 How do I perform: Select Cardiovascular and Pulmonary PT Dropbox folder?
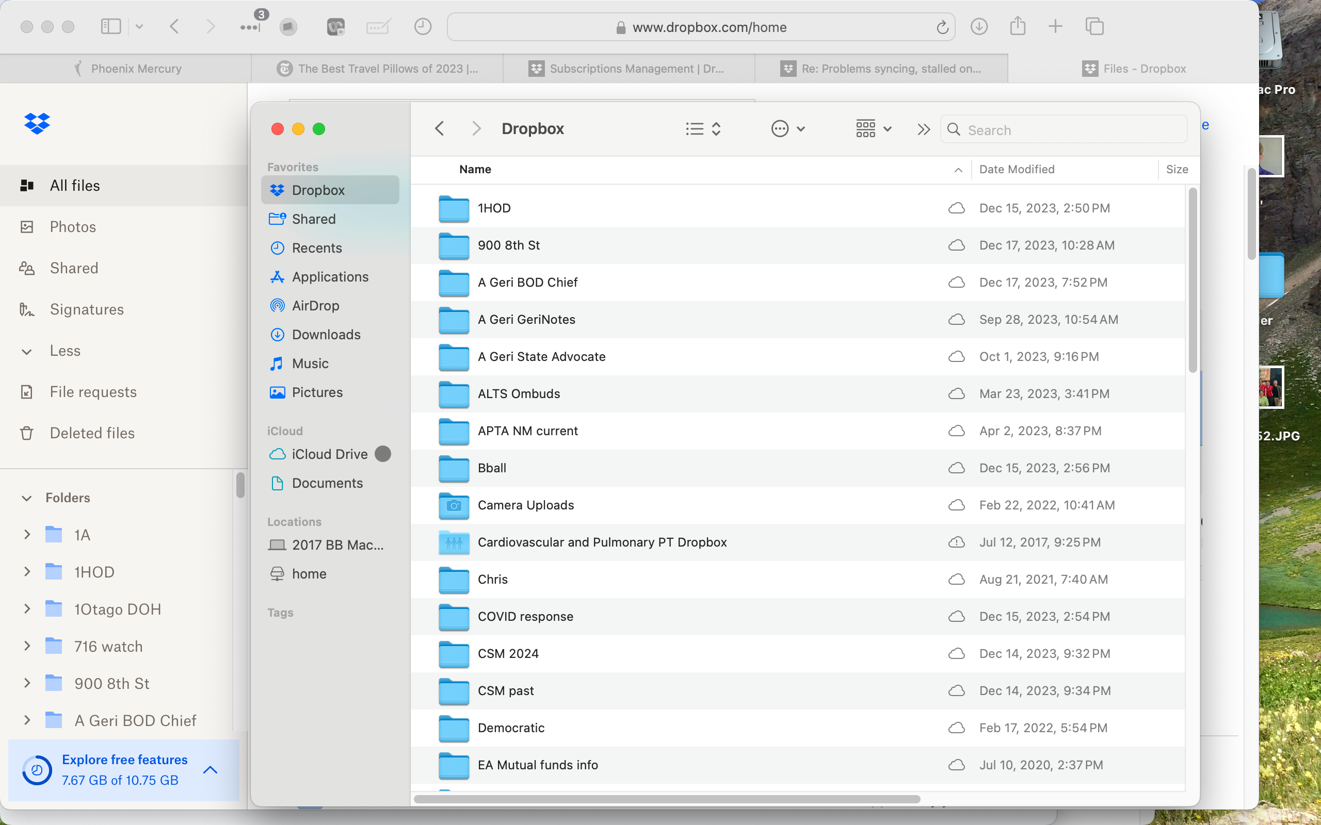click(x=798, y=542)
